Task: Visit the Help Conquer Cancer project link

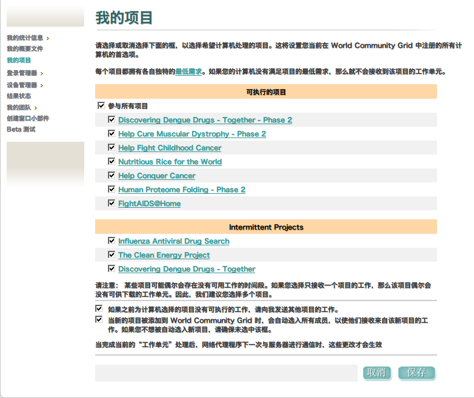Action: pos(156,176)
